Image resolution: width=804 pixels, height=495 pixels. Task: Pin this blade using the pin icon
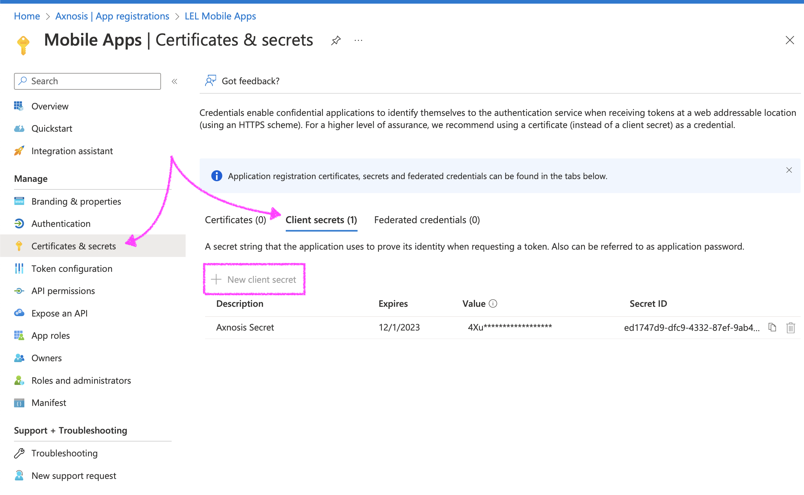coord(336,41)
